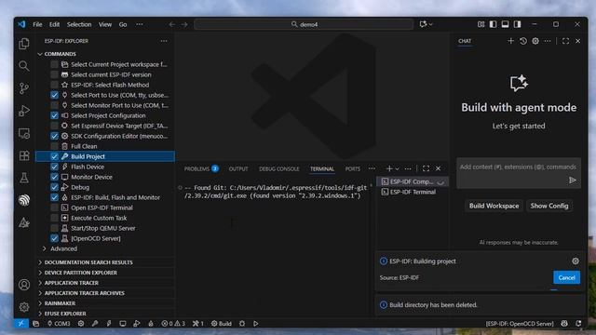
Task: Toggle checkbox for SDK Configuration Editor
Action: pyautogui.click(x=54, y=136)
